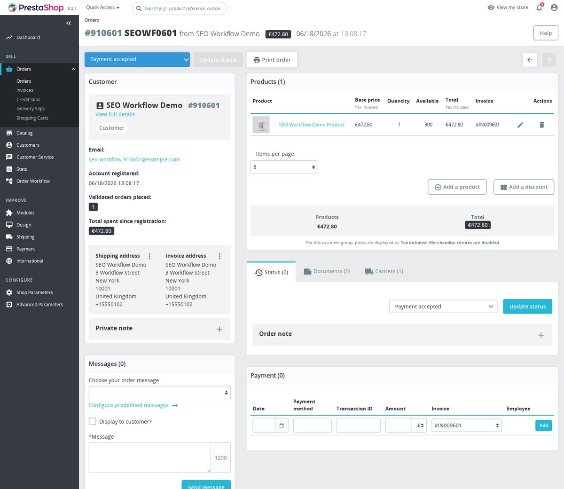Image resolution: width=564 pixels, height=489 pixels.
Task: Switch to Documents tab
Action: [327, 271]
